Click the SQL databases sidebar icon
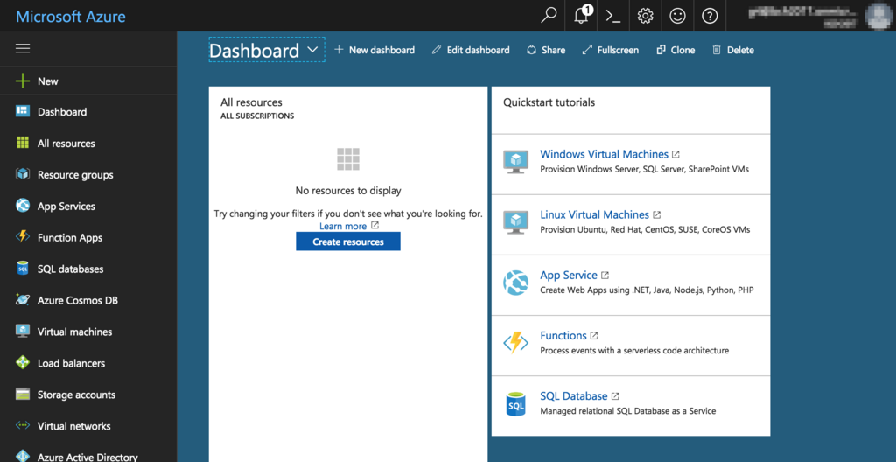This screenshot has height=462, width=896. tap(22, 268)
